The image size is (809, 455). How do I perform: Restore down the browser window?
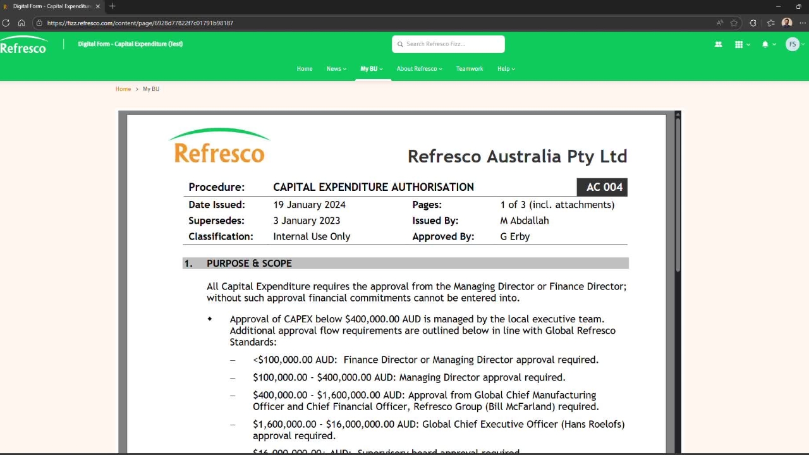pyautogui.click(x=798, y=6)
